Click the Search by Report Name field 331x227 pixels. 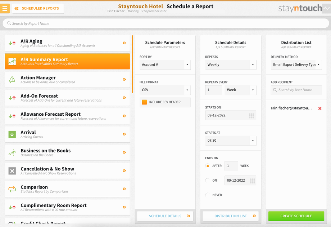(x=166, y=23)
